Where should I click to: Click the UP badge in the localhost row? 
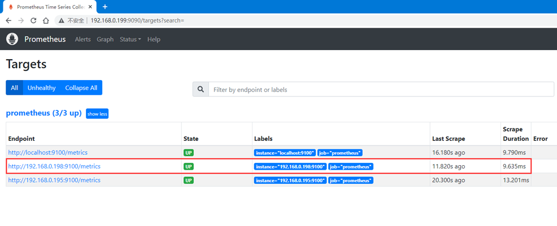tap(189, 153)
